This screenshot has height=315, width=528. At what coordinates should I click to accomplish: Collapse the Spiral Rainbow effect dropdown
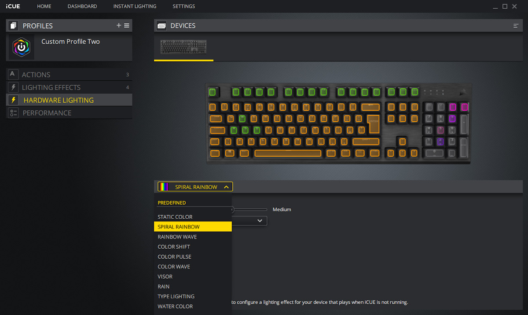click(195, 187)
